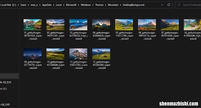
Task: Click file name 04_gettyimages-824846456_super_resized
Action: [101, 36]
